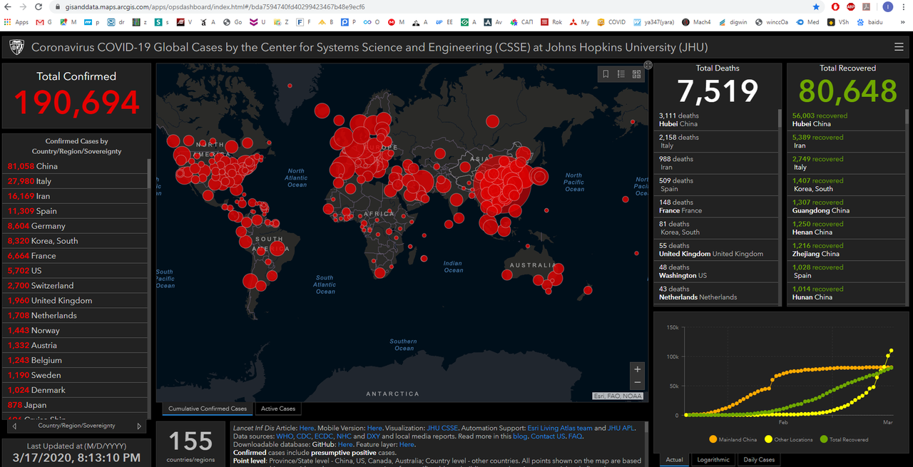Open the ECDC data source link

pyautogui.click(x=324, y=436)
